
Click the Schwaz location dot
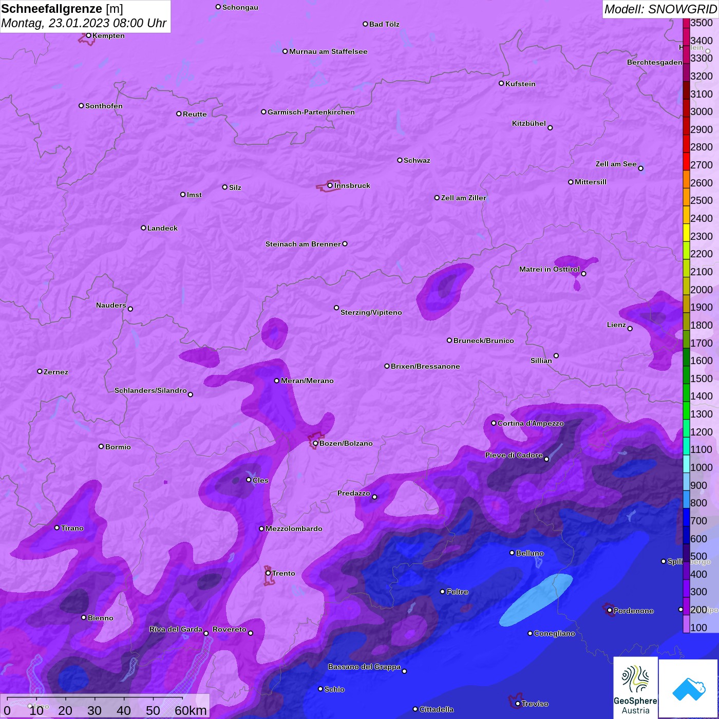click(400, 160)
